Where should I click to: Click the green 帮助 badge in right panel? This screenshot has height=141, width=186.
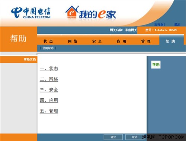156,65
